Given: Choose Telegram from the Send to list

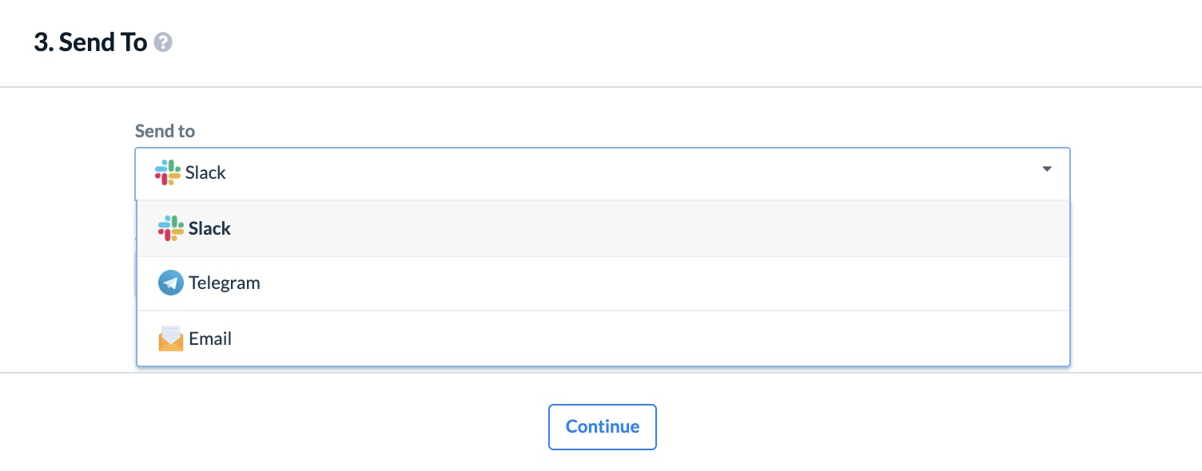Looking at the screenshot, I should pos(603,283).
